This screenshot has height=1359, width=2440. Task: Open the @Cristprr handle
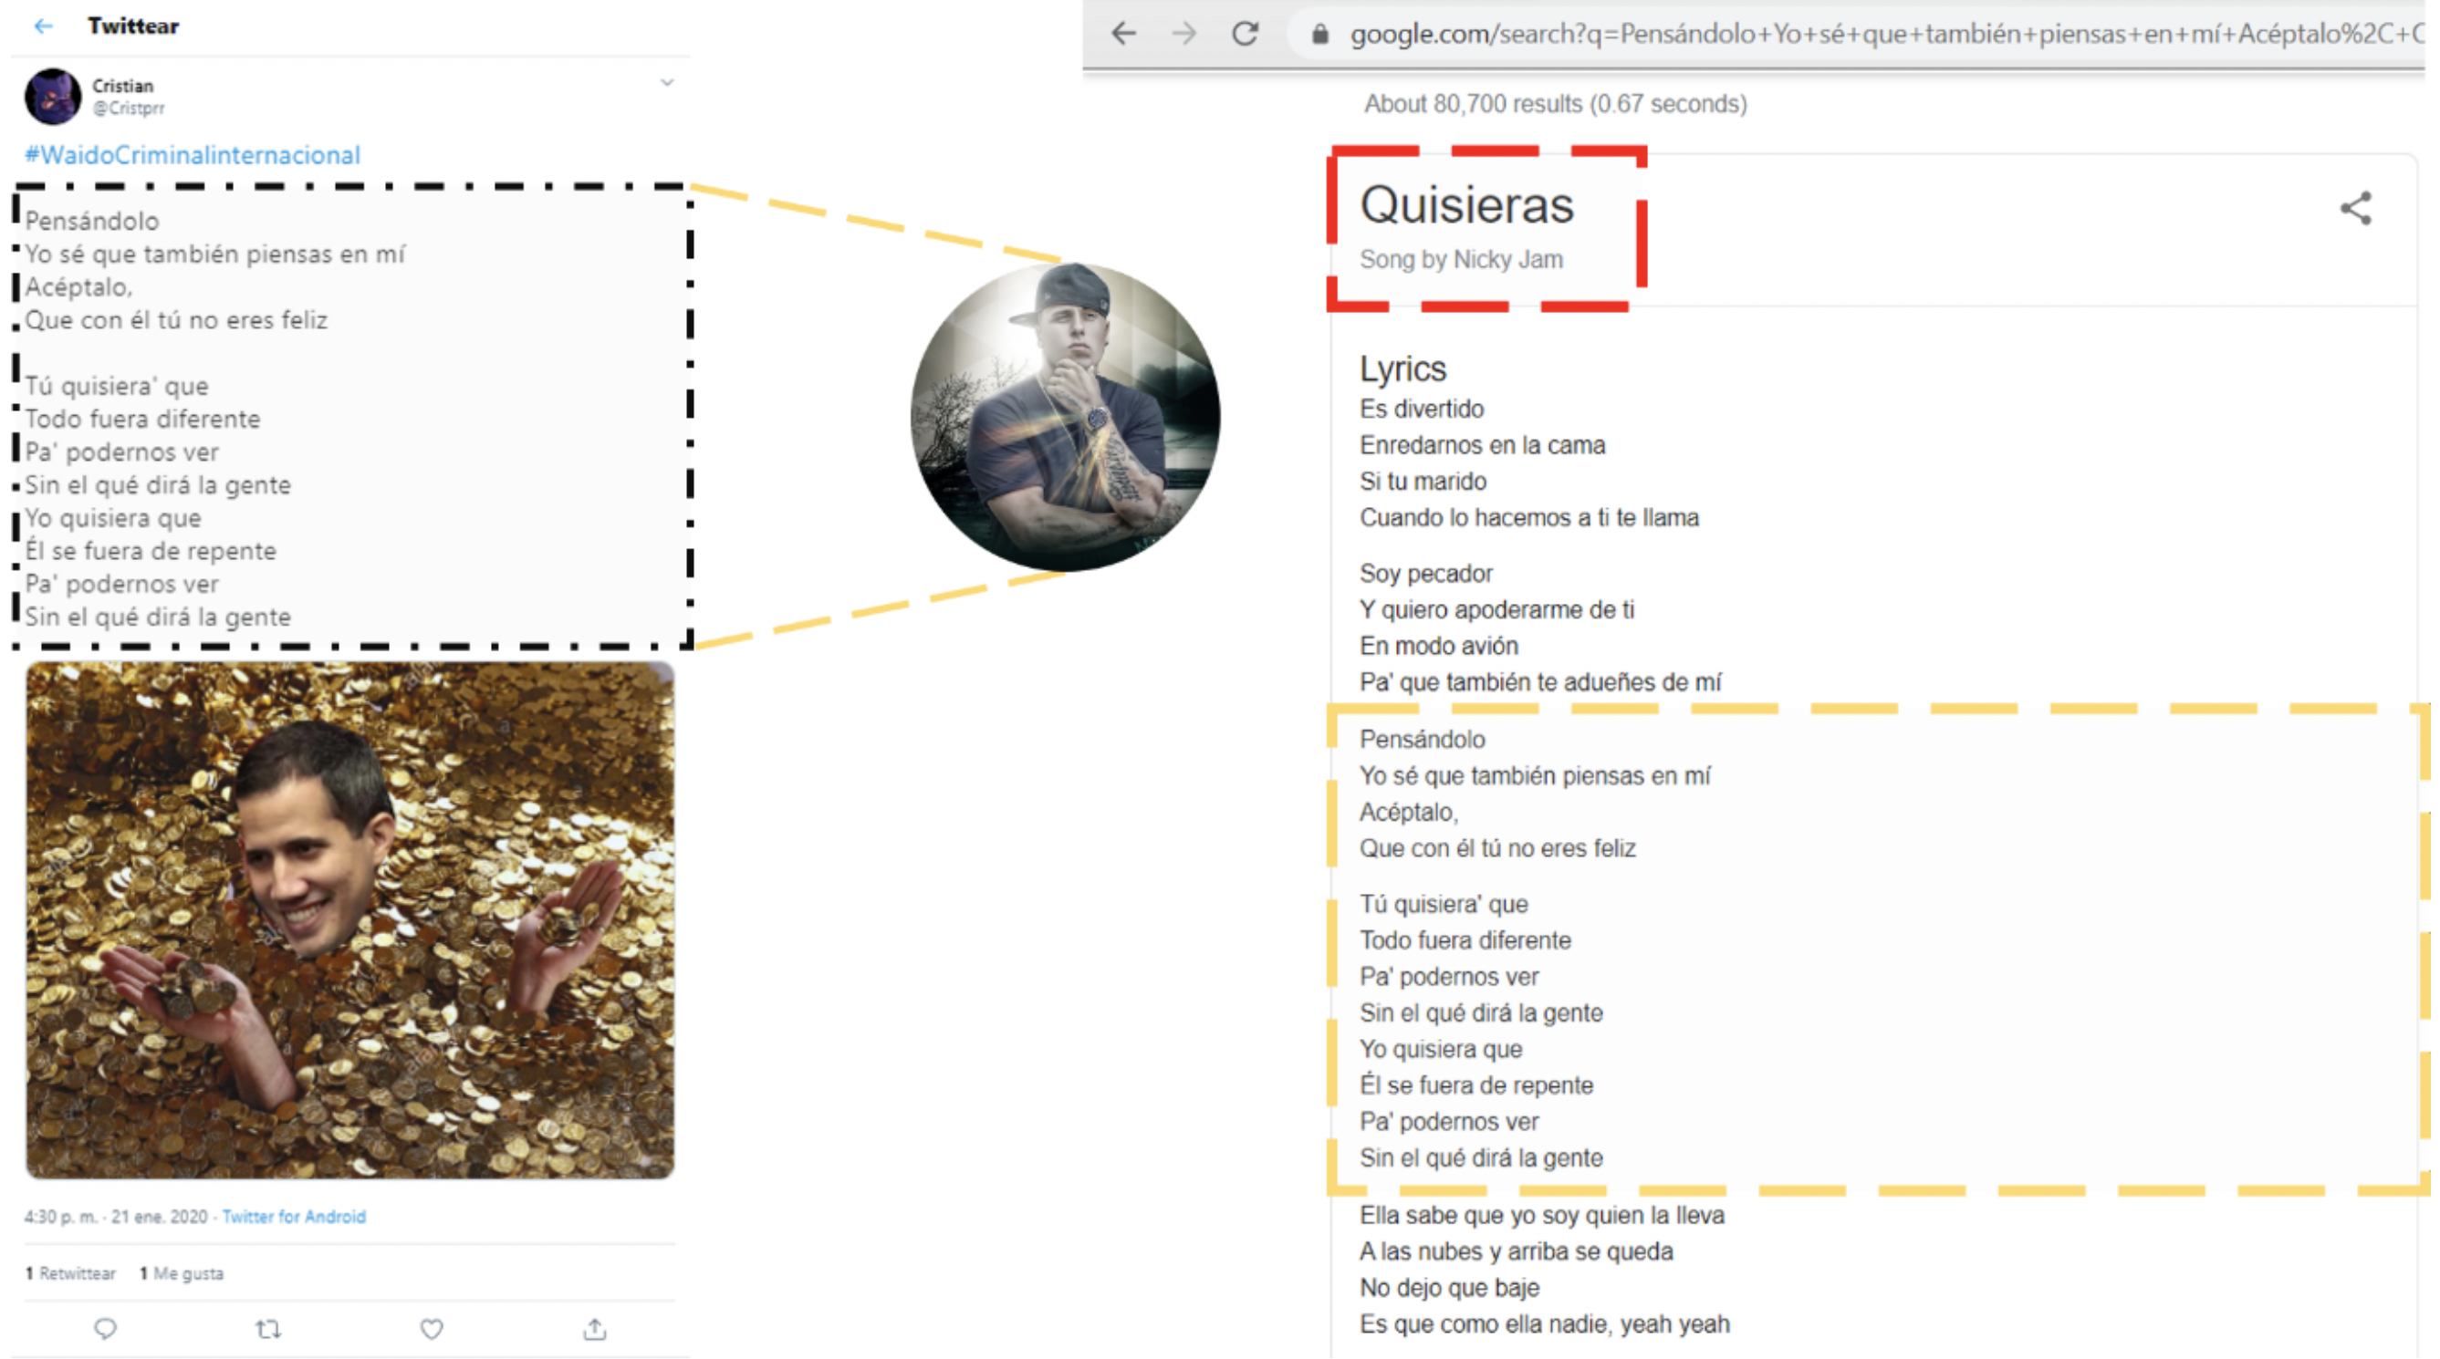[x=128, y=108]
